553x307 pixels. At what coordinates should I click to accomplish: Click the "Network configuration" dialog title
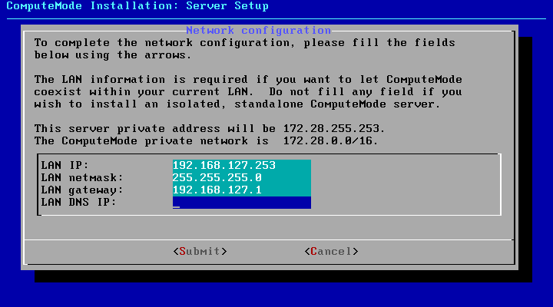[259, 30]
